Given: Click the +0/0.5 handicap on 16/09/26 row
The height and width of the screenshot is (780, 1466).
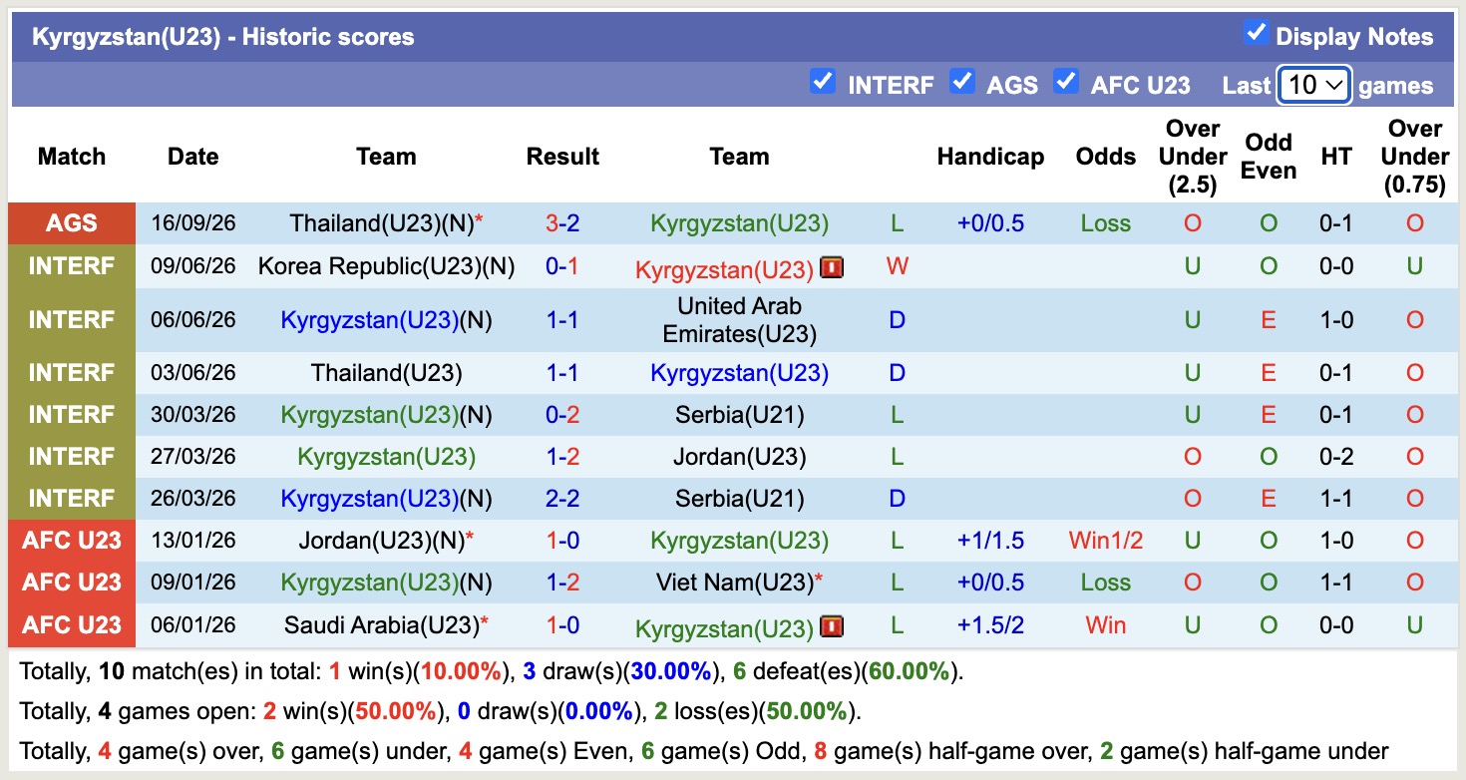Looking at the screenshot, I should (x=990, y=223).
